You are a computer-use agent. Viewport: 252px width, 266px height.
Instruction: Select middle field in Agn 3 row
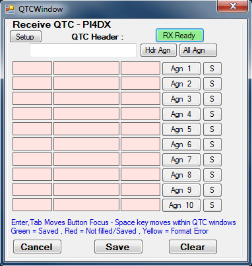click(x=86, y=98)
